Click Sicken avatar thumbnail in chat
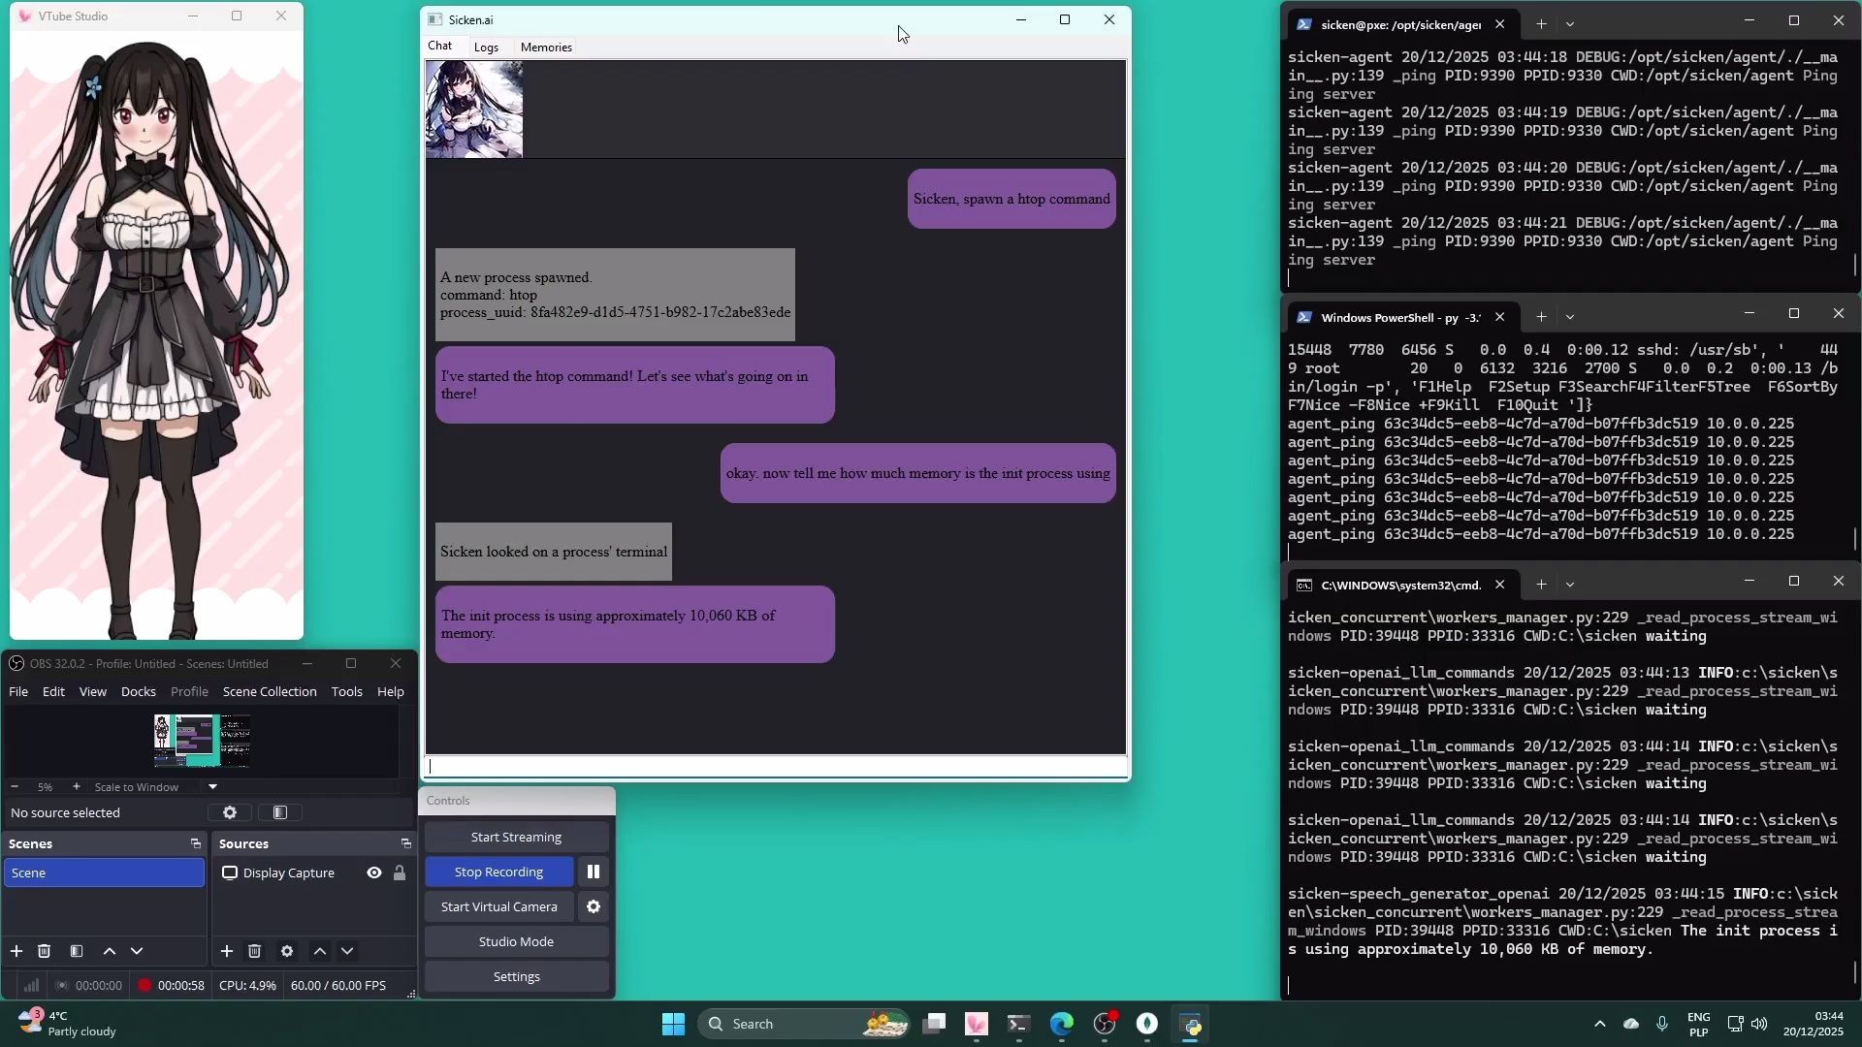1862x1047 pixels. point(474,109)
